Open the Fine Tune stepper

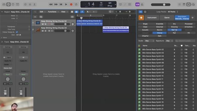pyautogui.click(x=29, y=29)
